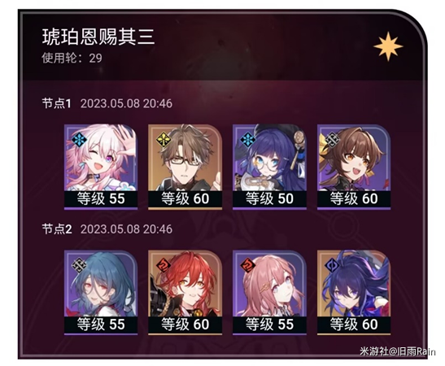Select the dark purple-haired level 60 character
Image resolution: width=445 pixels, height=366 pixels.
354,293
